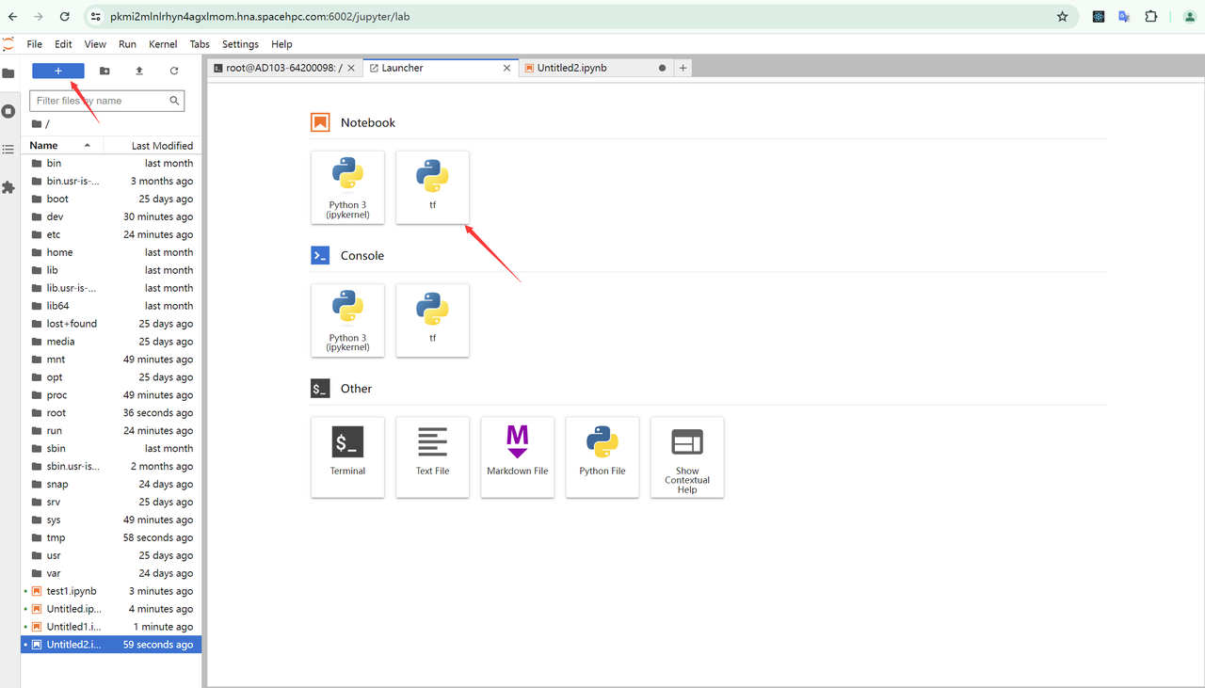Screen dimensions: 1205x688
Task: Open the Extension Manager puzzle icon
Action: pos(8,187)
